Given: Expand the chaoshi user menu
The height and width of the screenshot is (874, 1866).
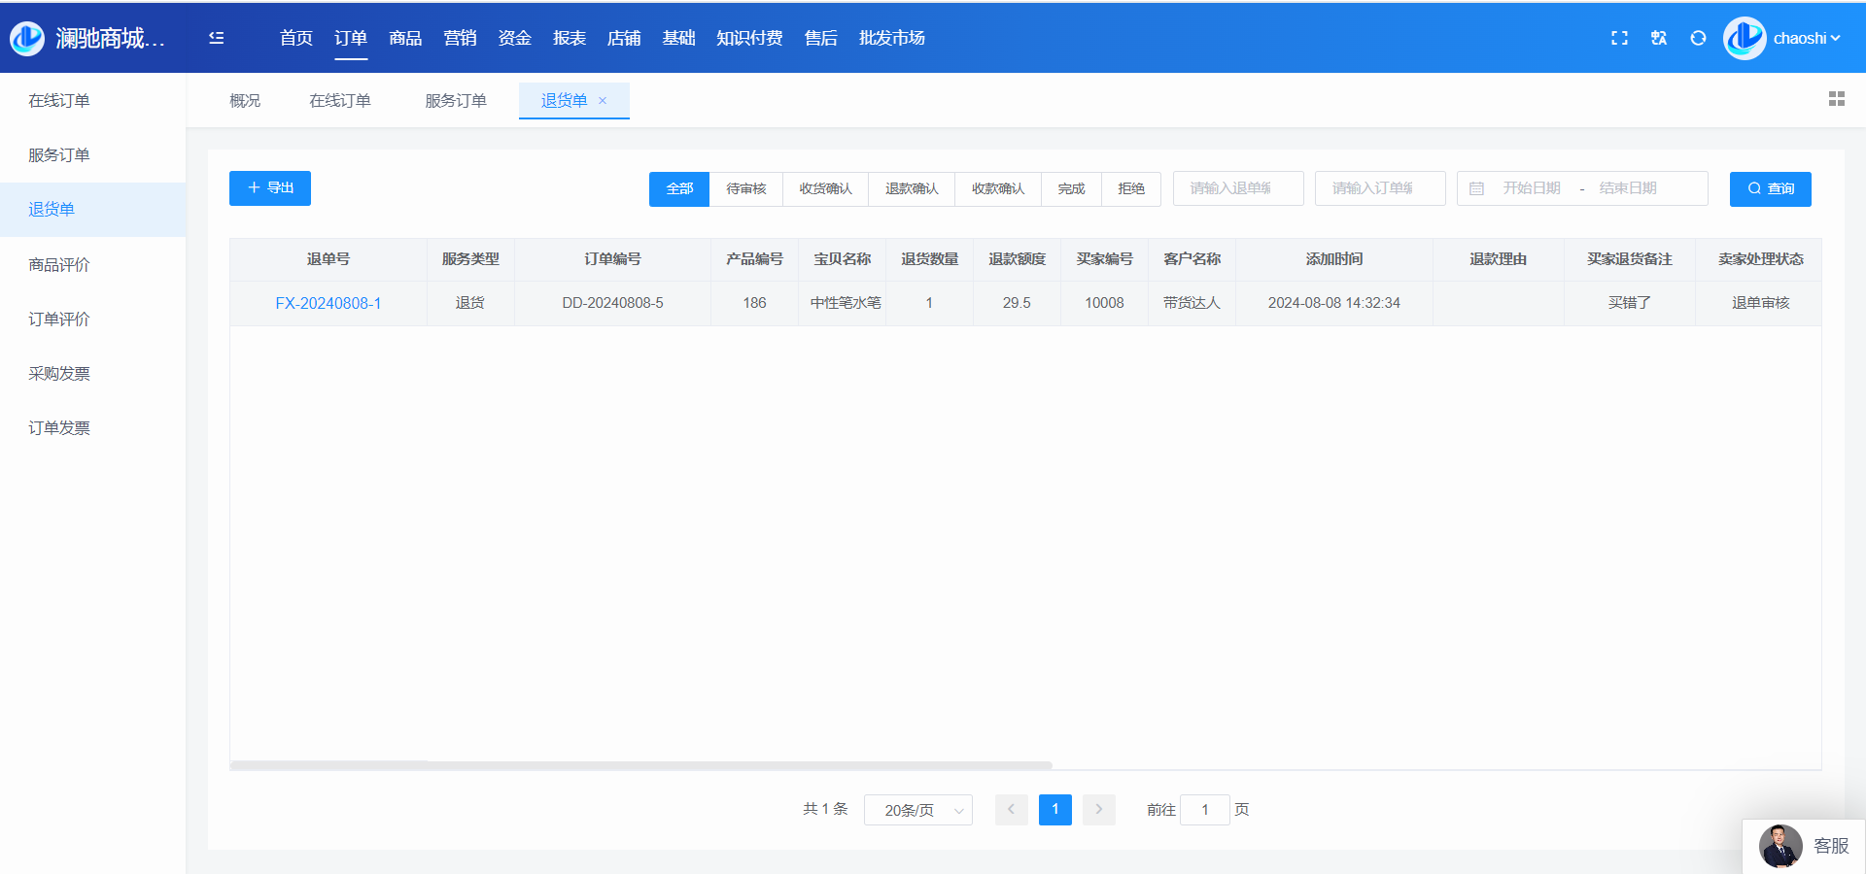Looking at the screenshot, I should point(1806,38).
